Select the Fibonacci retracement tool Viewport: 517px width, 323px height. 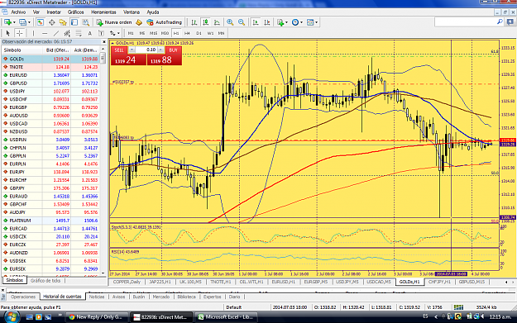coord(79,33)
